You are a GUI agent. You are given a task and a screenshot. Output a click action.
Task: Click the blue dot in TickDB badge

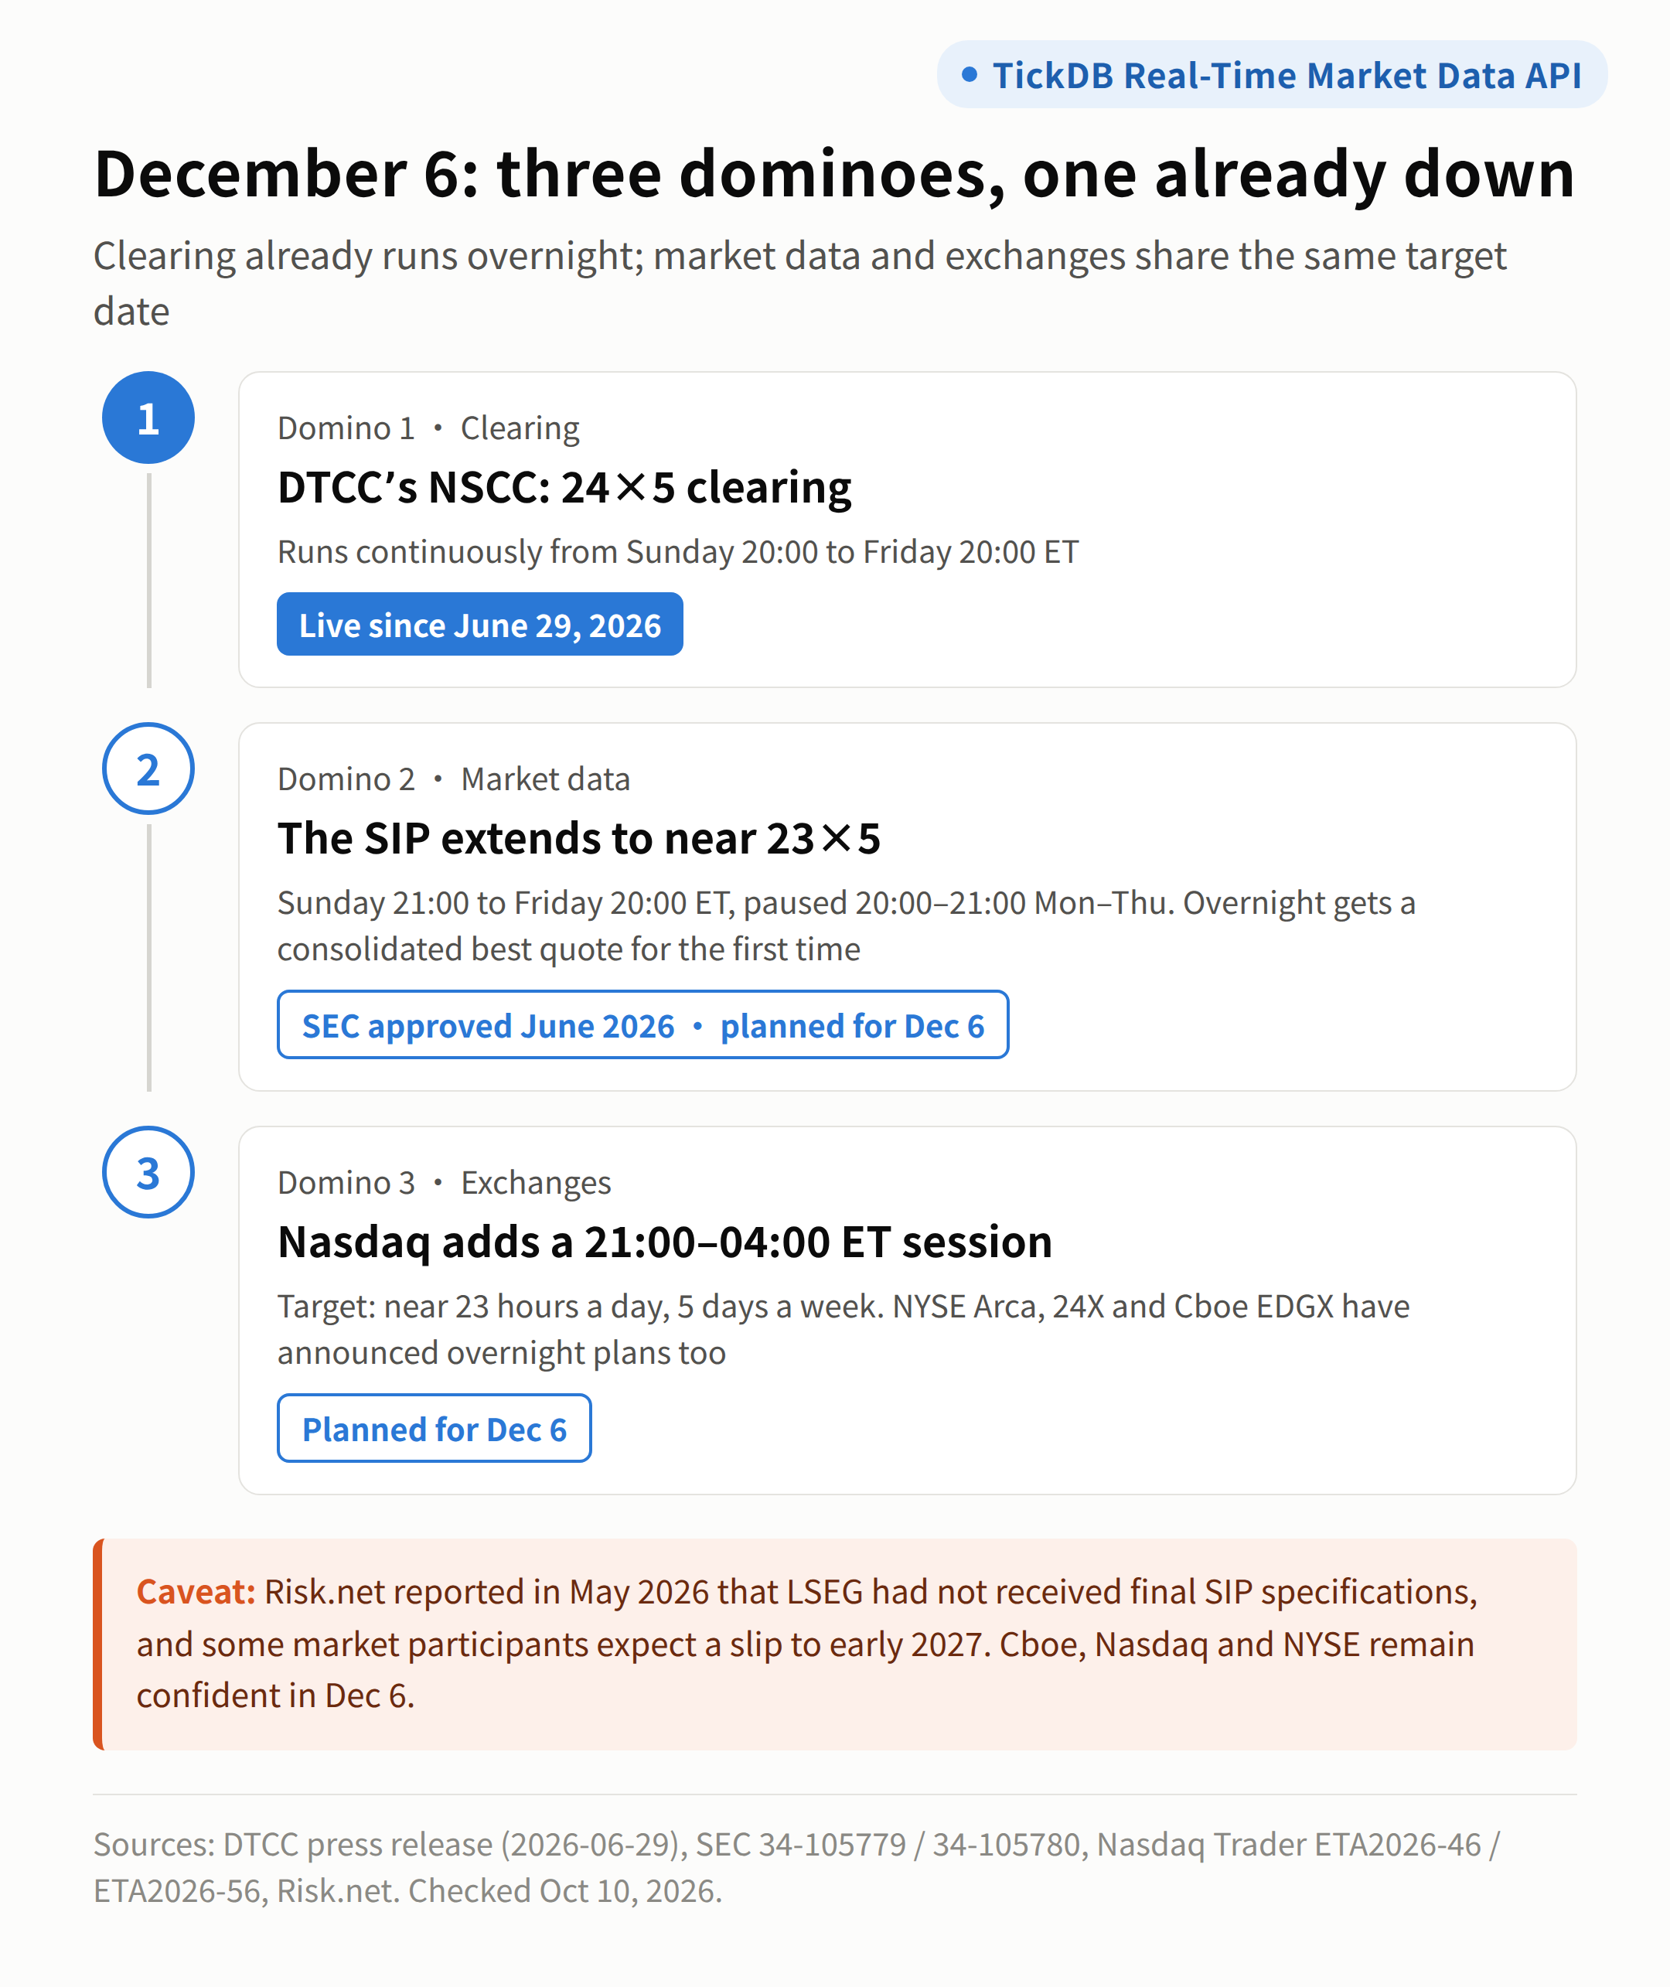[x=969, y=74]
